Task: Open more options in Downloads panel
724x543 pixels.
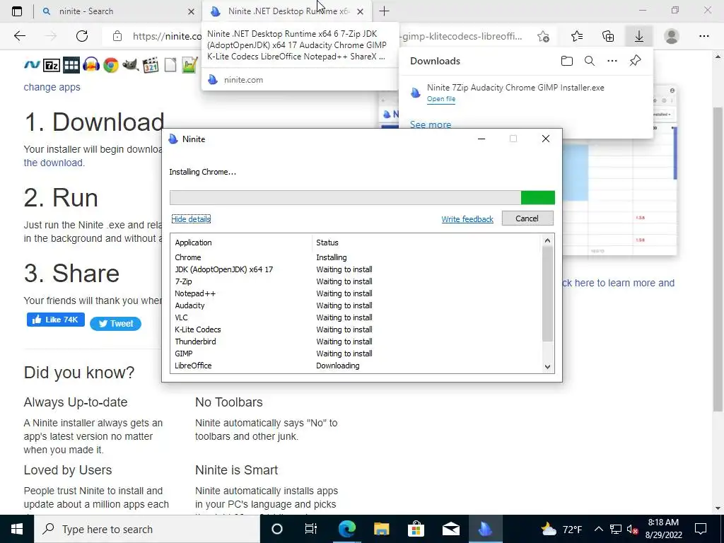Action: click(x=612, y=61)
